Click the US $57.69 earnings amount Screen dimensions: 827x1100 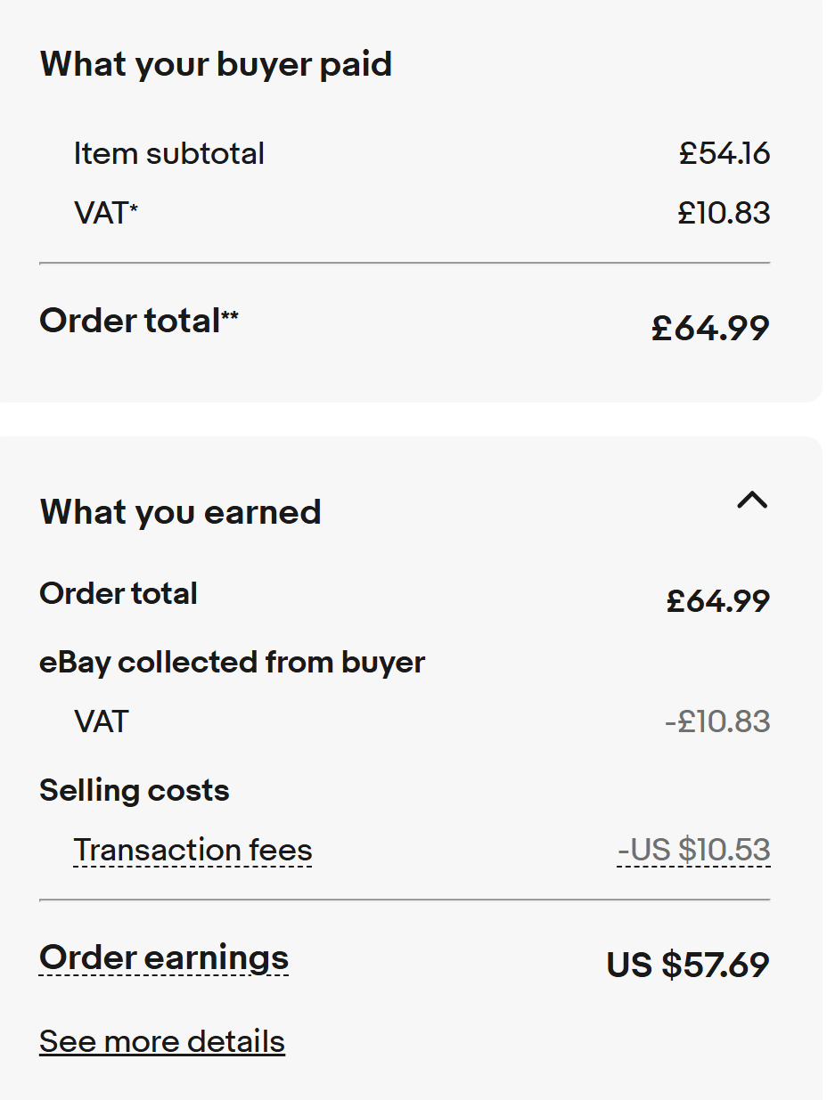687,966
